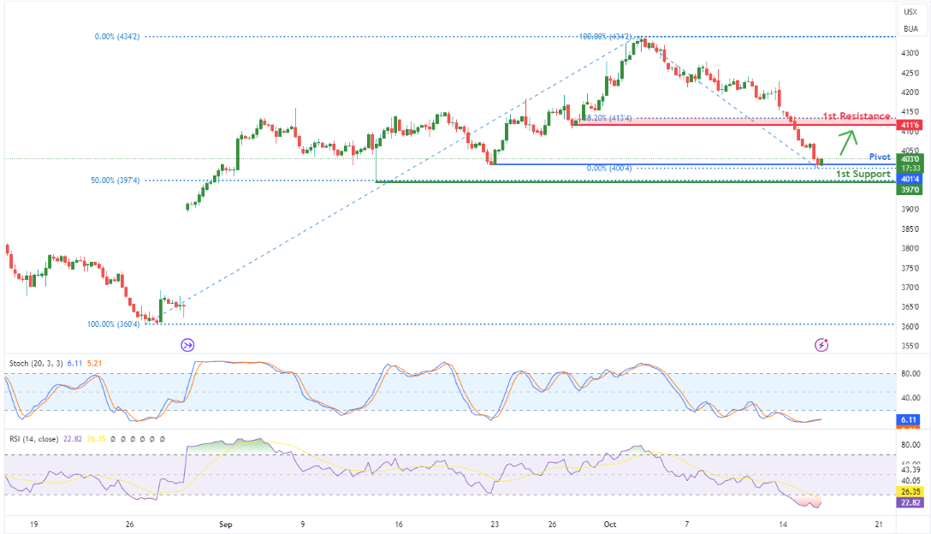Screen dimensions: 931x534
Task: Click the 14 label on the date axis
Action: tap(783, 524)
